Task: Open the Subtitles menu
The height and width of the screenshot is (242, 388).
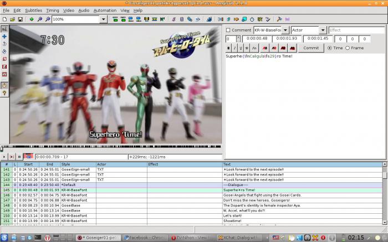Action: (33, 11)
